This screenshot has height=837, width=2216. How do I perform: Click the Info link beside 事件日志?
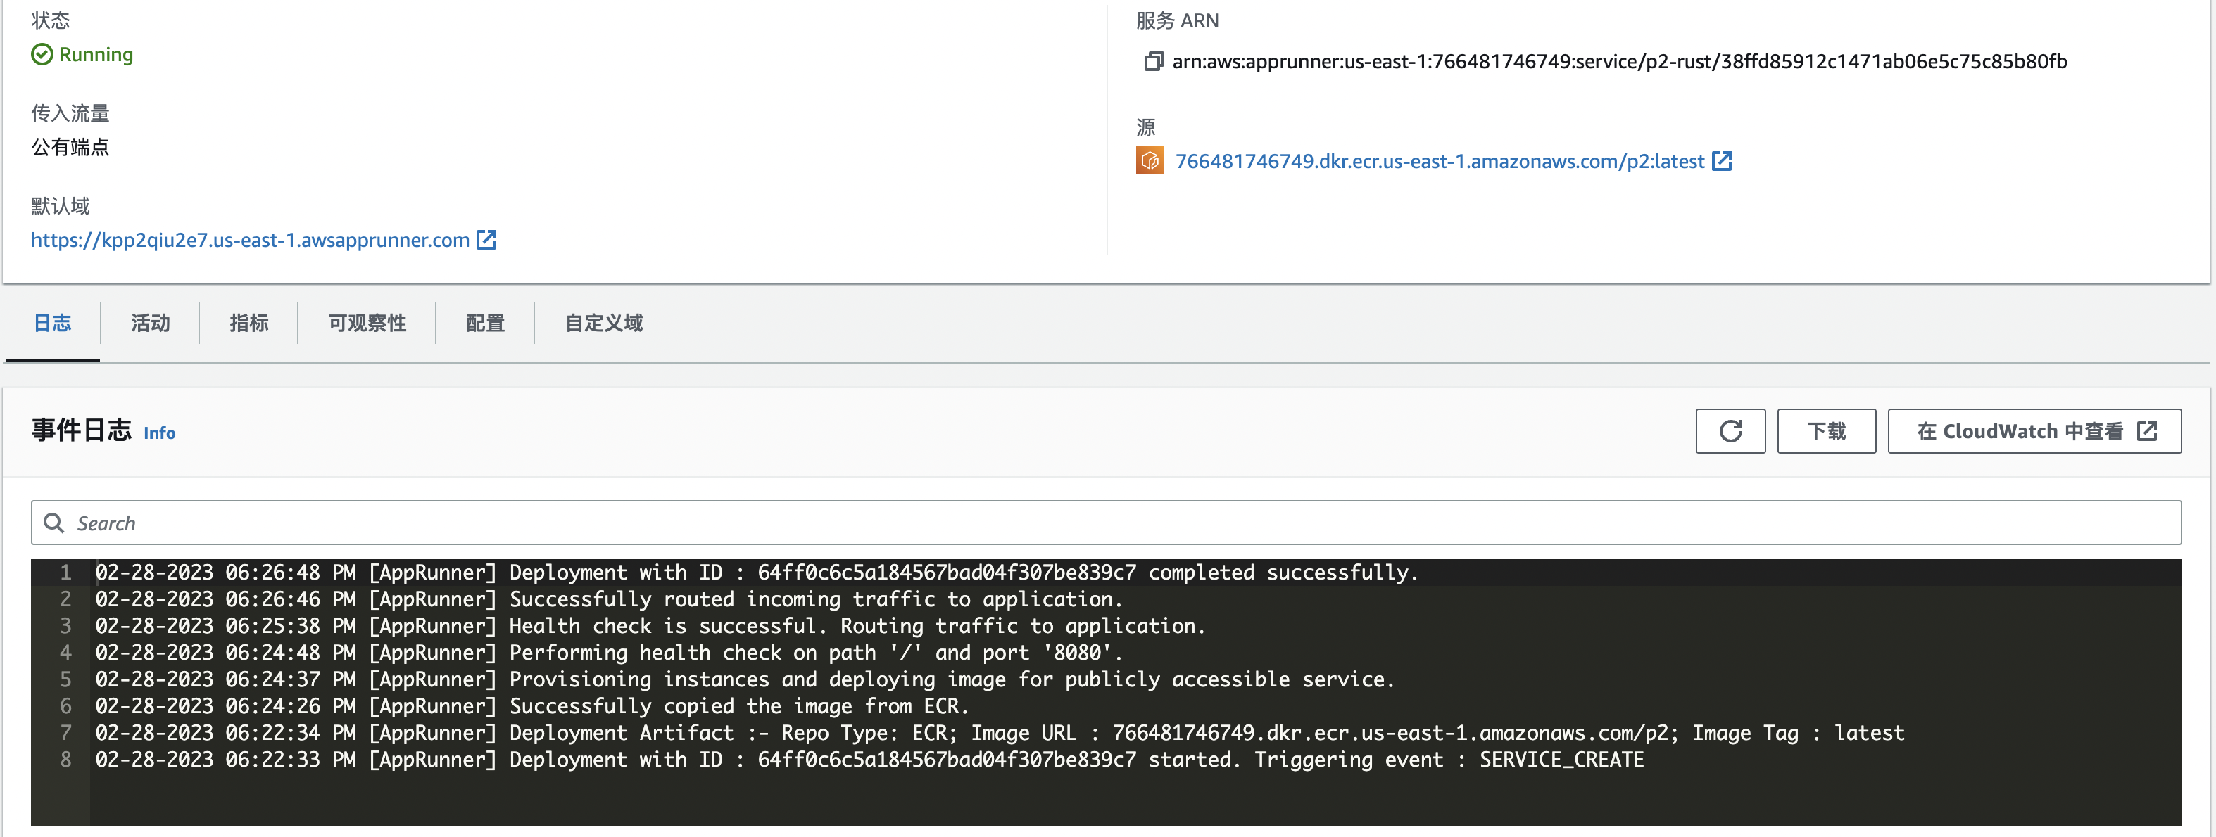(159, 433)
